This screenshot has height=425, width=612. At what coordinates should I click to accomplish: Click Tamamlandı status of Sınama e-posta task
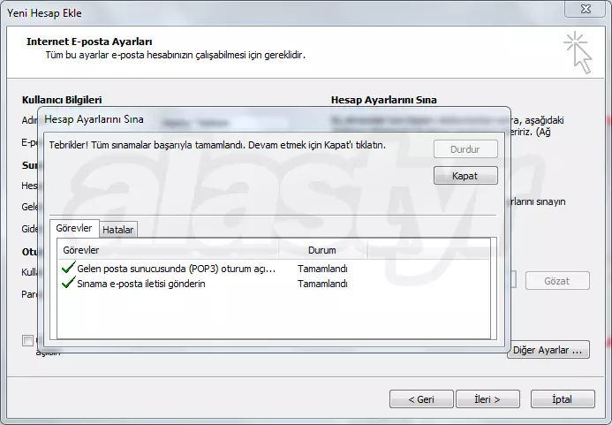322,284
